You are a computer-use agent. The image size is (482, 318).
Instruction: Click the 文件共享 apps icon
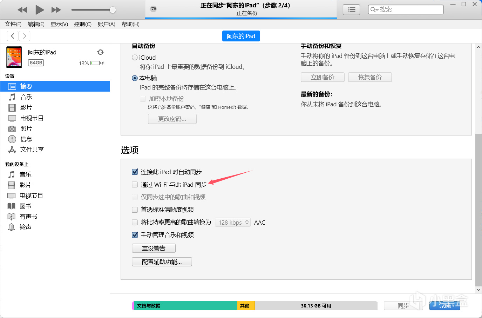coord(12,150)
